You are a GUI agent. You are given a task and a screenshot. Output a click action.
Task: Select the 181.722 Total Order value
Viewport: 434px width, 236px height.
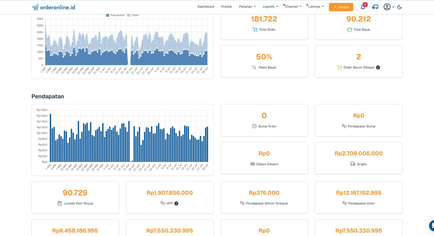[x=264, y=19]
